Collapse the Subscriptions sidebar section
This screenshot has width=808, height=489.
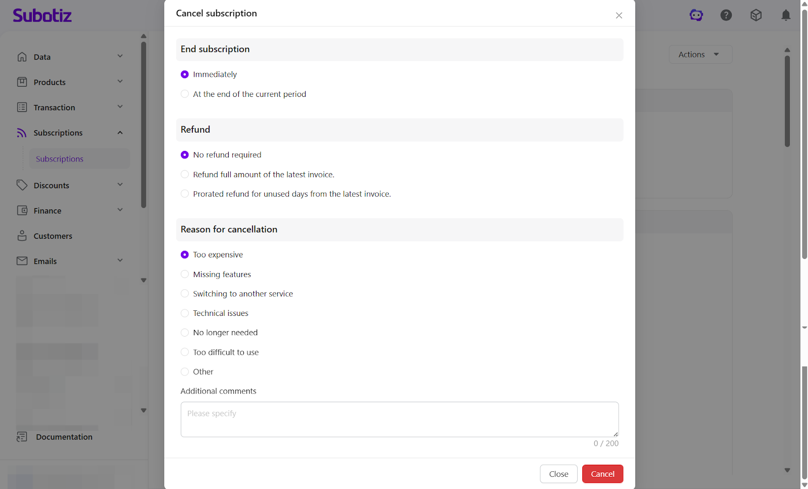tap(120, 133)
